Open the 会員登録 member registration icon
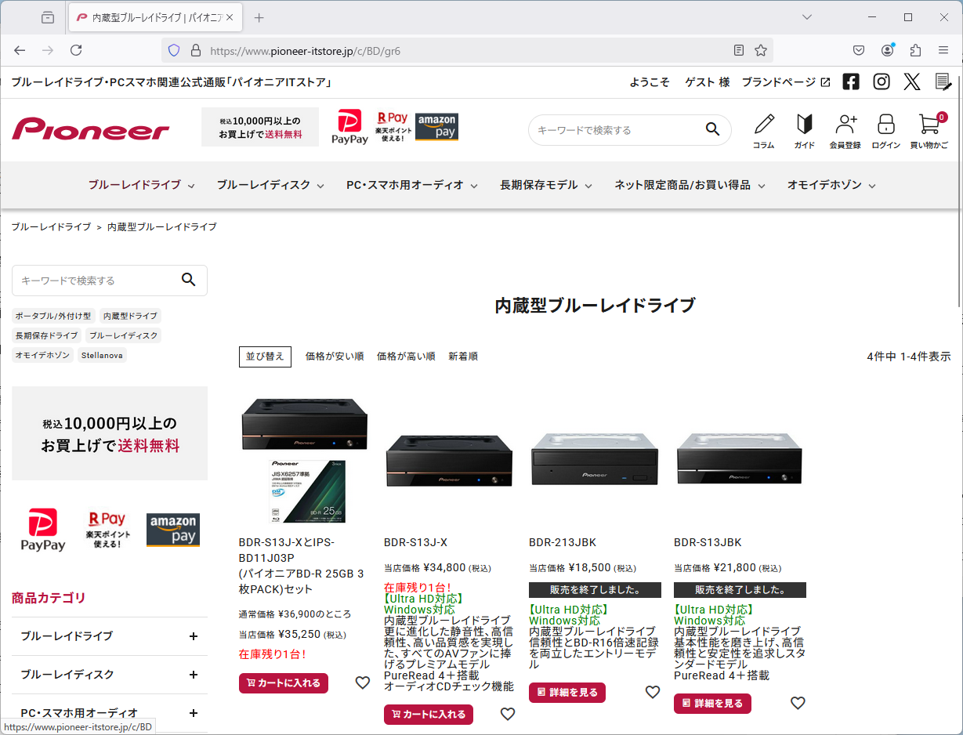Image resolution: width=963 pixels, height=735 pixels. (845, 131)
